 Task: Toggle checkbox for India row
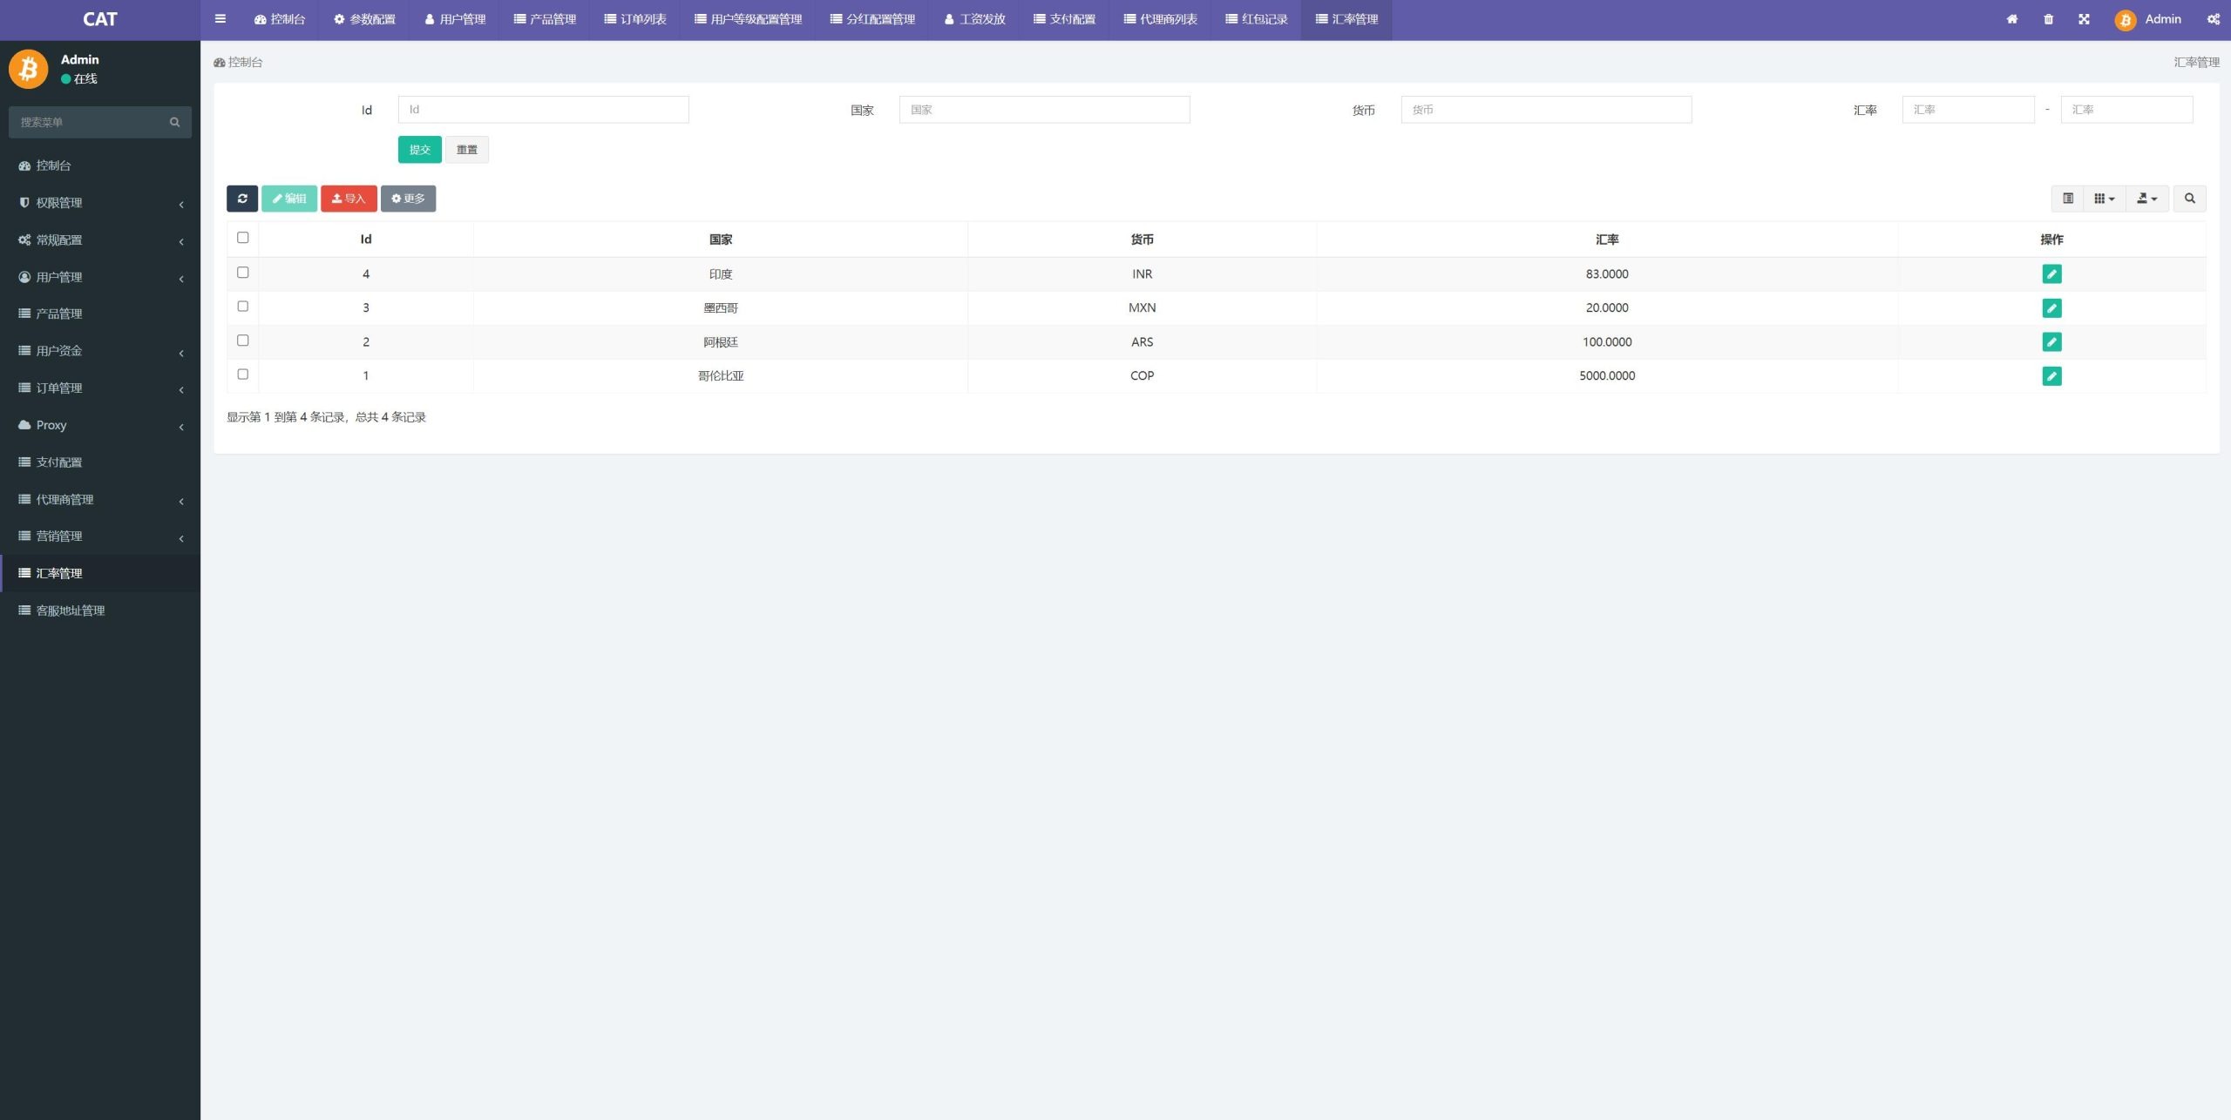coord(243,272)
